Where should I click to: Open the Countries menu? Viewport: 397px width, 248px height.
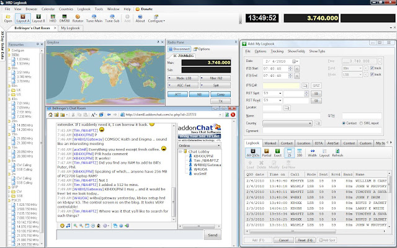tap(66, 9)
